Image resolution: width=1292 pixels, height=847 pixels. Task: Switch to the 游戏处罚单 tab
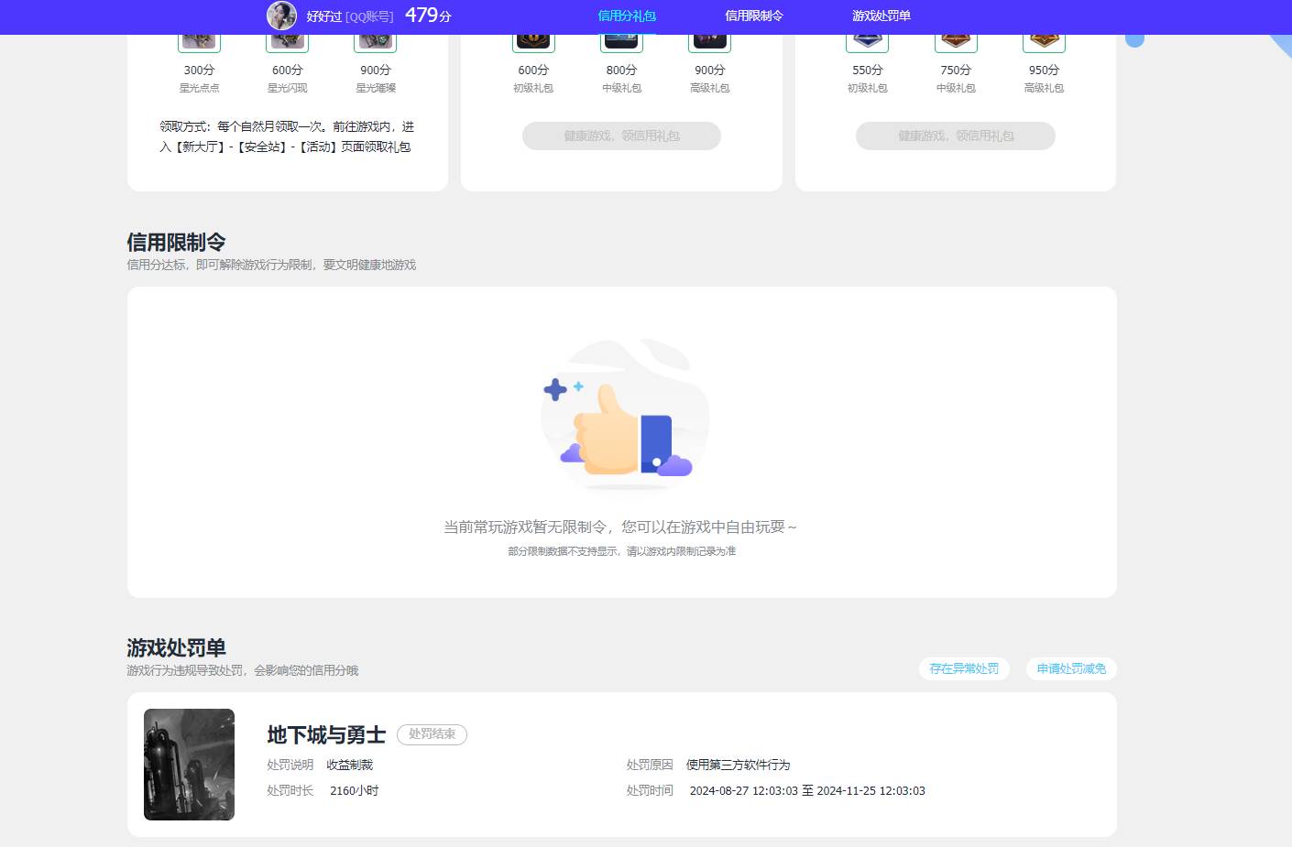881,16
